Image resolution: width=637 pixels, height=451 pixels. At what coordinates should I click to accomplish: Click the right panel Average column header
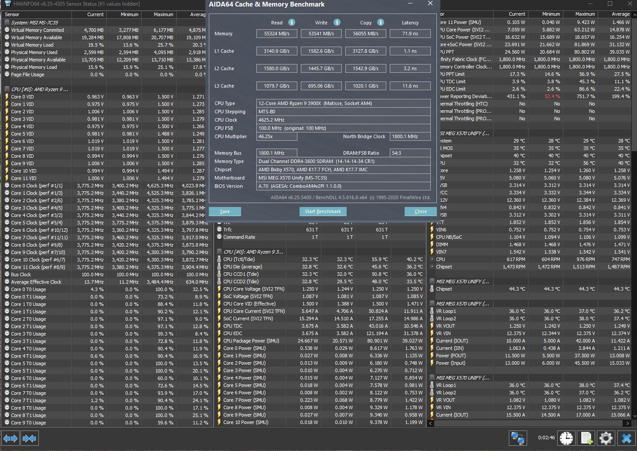tap(614, 14)
